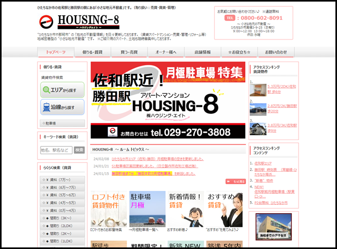Open the 駐車場 sidebar link
Image resolution: width=337 pixels, height=249 pixels.
tap(62, 123)
